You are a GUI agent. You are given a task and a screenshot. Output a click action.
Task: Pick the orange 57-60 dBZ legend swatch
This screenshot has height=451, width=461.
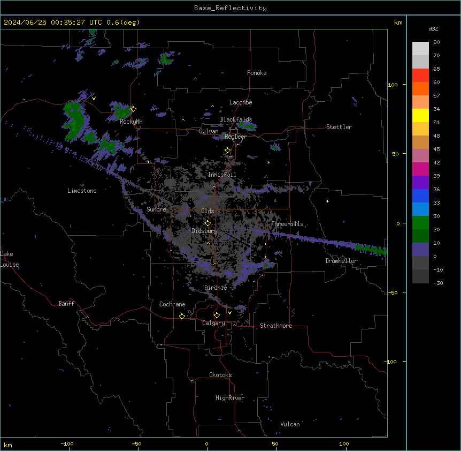420,88
